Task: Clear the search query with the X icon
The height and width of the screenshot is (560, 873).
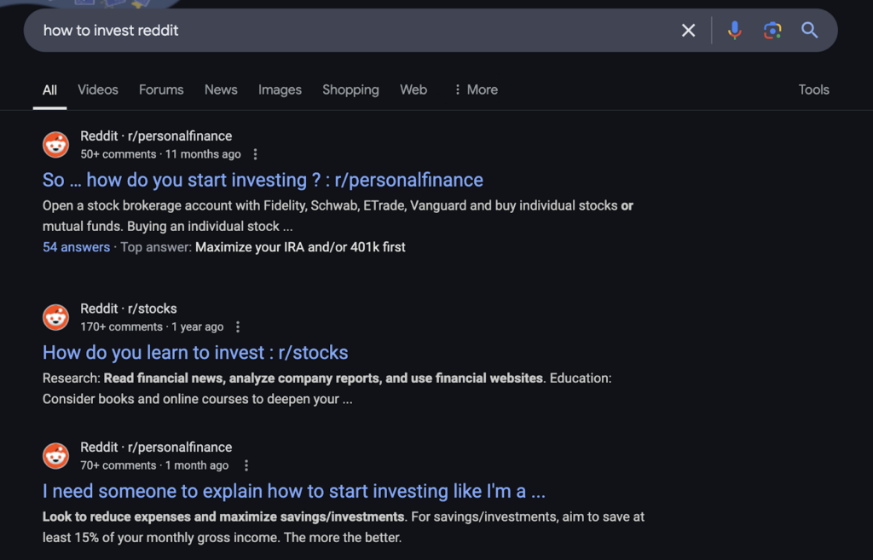Action: click(688, 30)
